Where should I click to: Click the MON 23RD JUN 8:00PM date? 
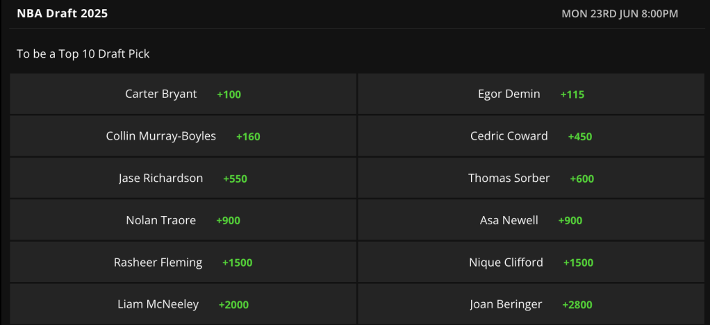[620, 14]
